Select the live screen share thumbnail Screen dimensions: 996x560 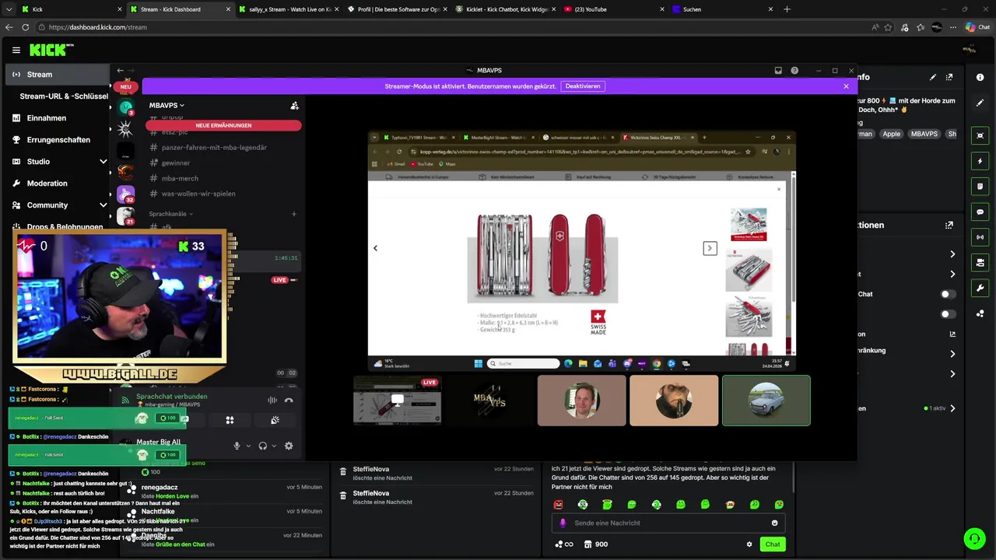pos(398,401)
